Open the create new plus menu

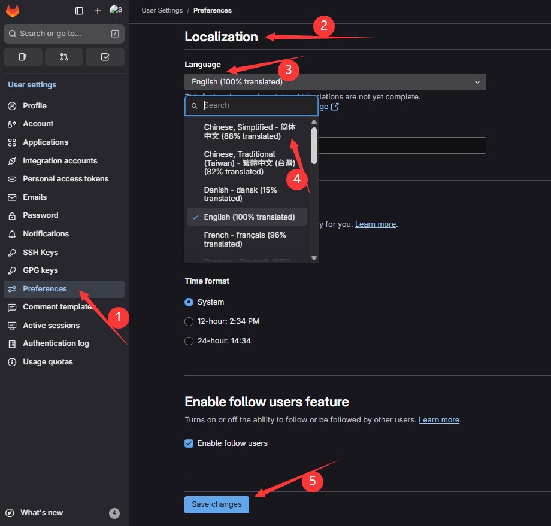pyautogui.click(x=98, y=11)
